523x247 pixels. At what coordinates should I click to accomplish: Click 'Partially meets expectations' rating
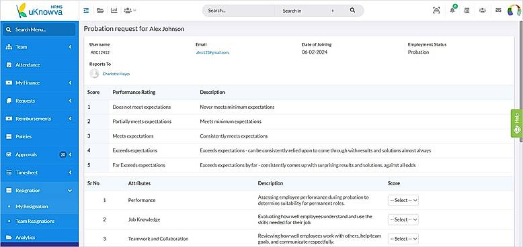(x=142, y=121)
